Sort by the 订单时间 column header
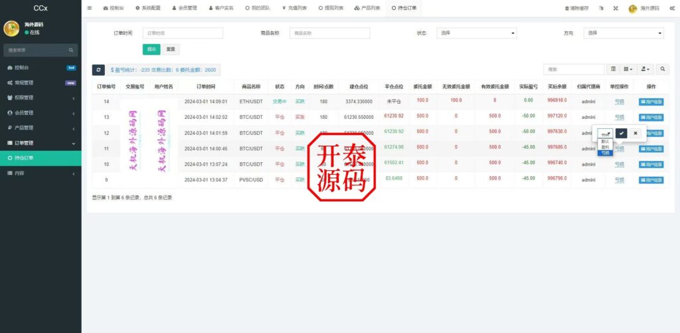680x333 pixels. pyautogui.click(x=206, y=87)
